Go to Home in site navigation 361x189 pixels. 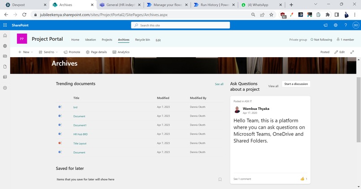pos(75,40)
